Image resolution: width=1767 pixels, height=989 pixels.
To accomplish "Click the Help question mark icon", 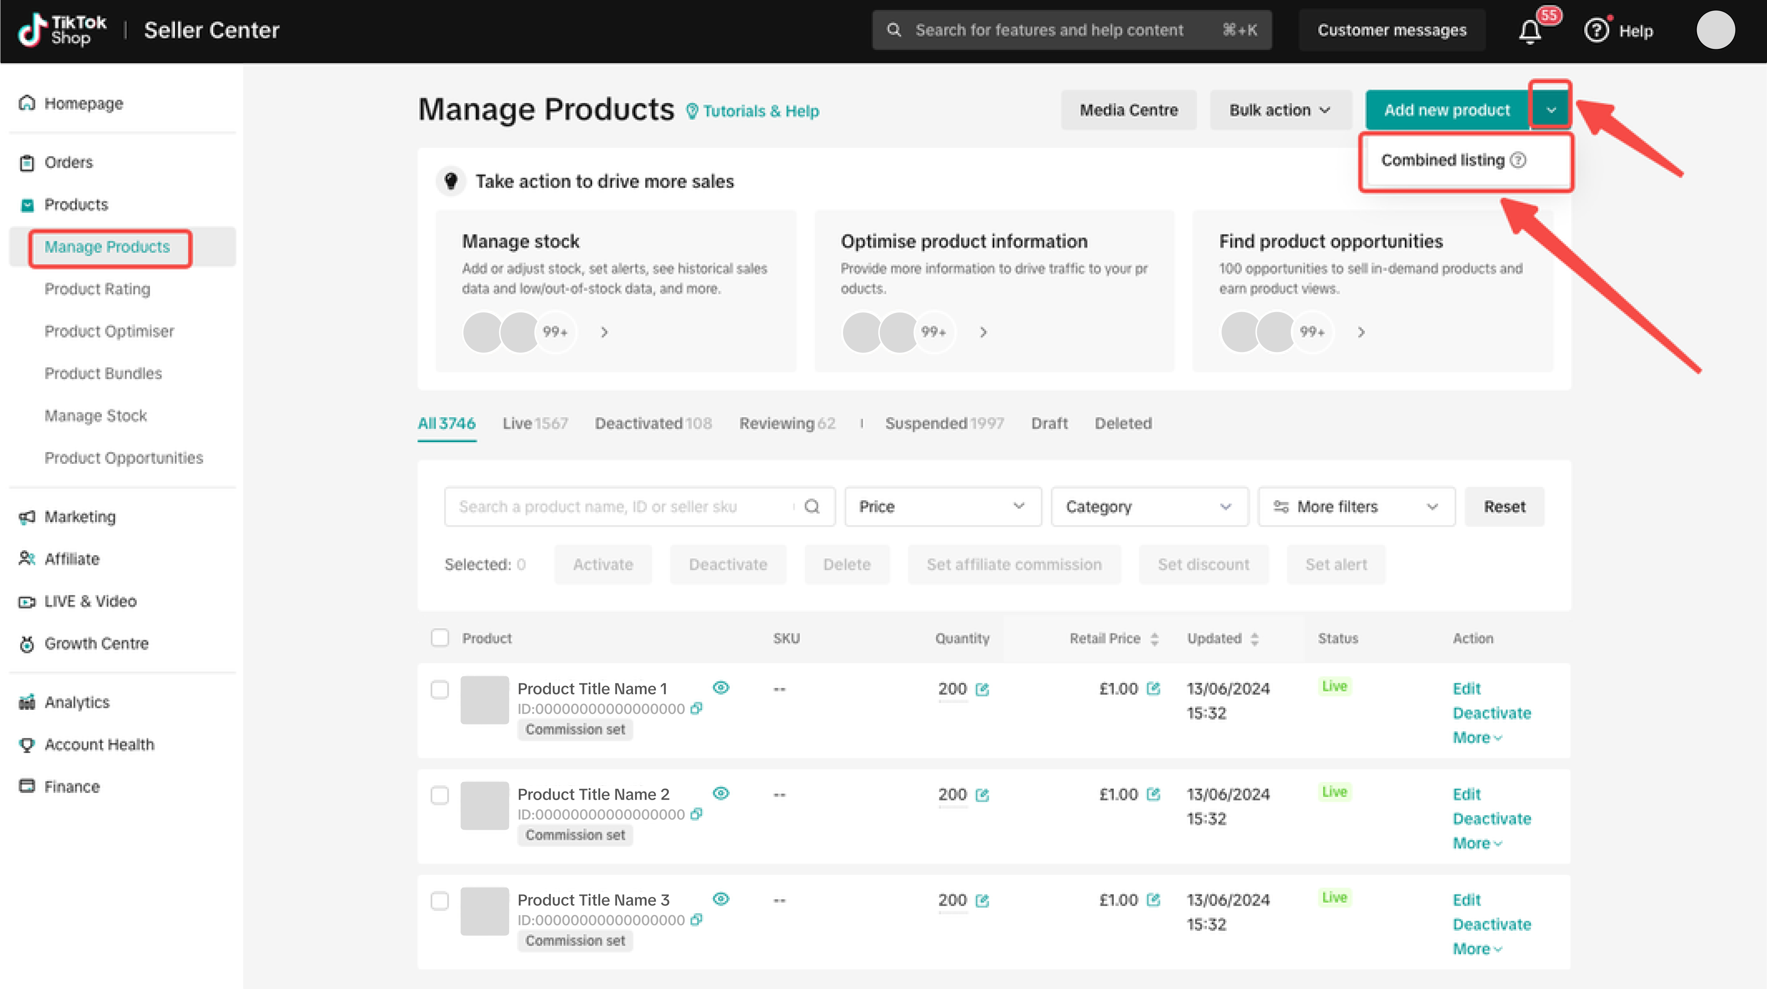I will 1596,30.
